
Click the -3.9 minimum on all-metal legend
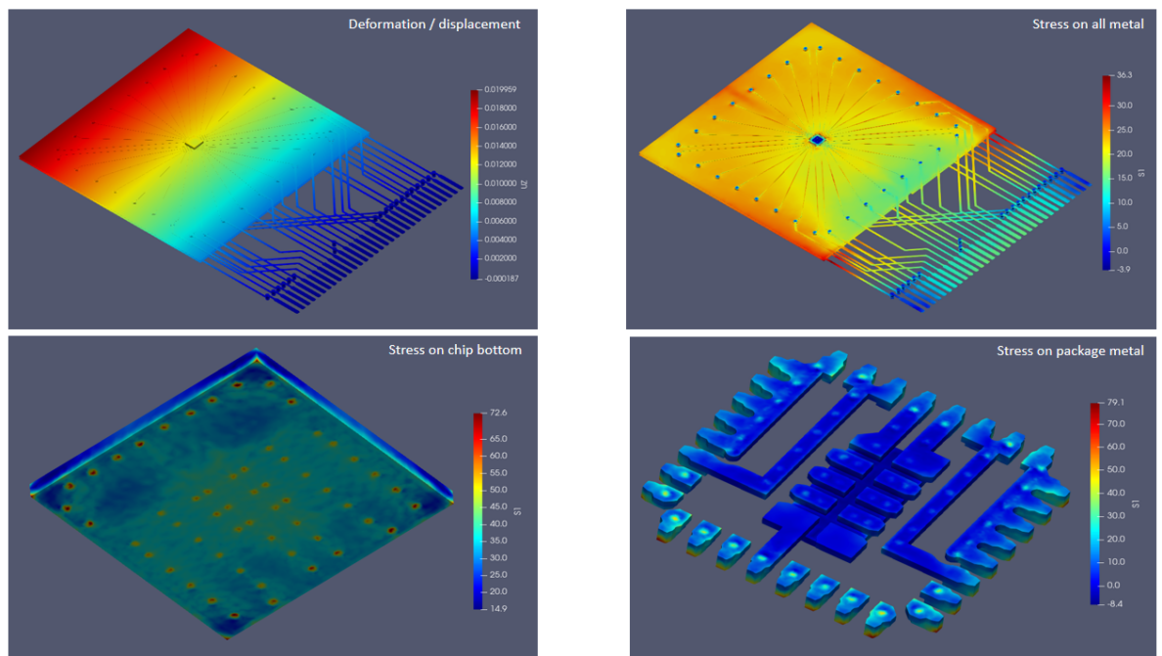point(1124,267)
